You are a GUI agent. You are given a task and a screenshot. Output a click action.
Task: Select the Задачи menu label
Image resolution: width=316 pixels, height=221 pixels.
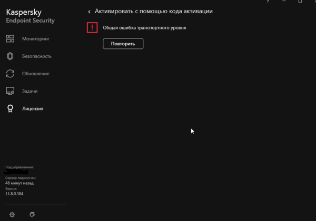(x=30, y=91)
